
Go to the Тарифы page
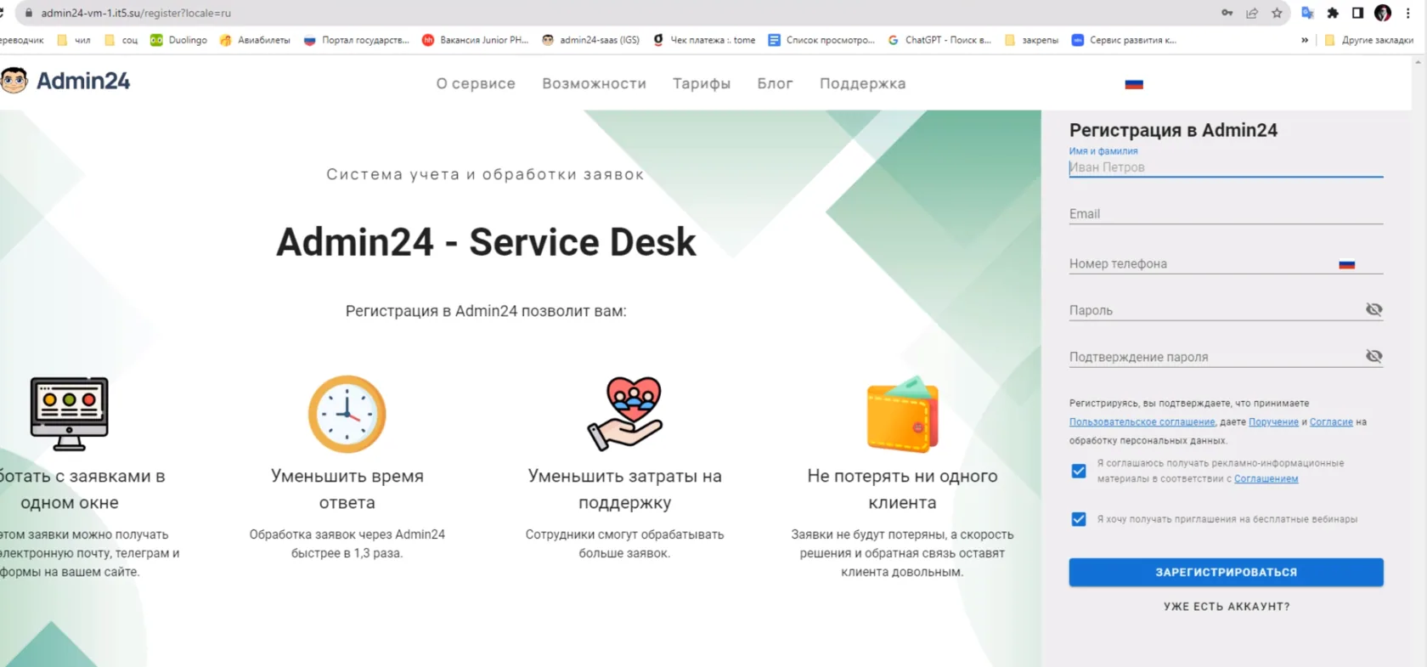tap(702, 83)
